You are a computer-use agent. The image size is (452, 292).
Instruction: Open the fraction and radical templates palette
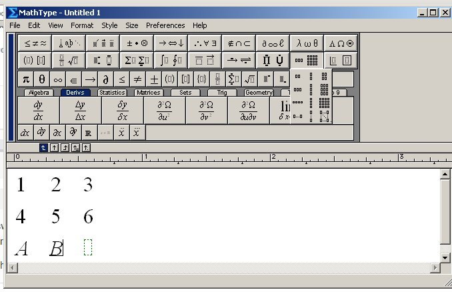pyautogui.click(x=69, y=60)
